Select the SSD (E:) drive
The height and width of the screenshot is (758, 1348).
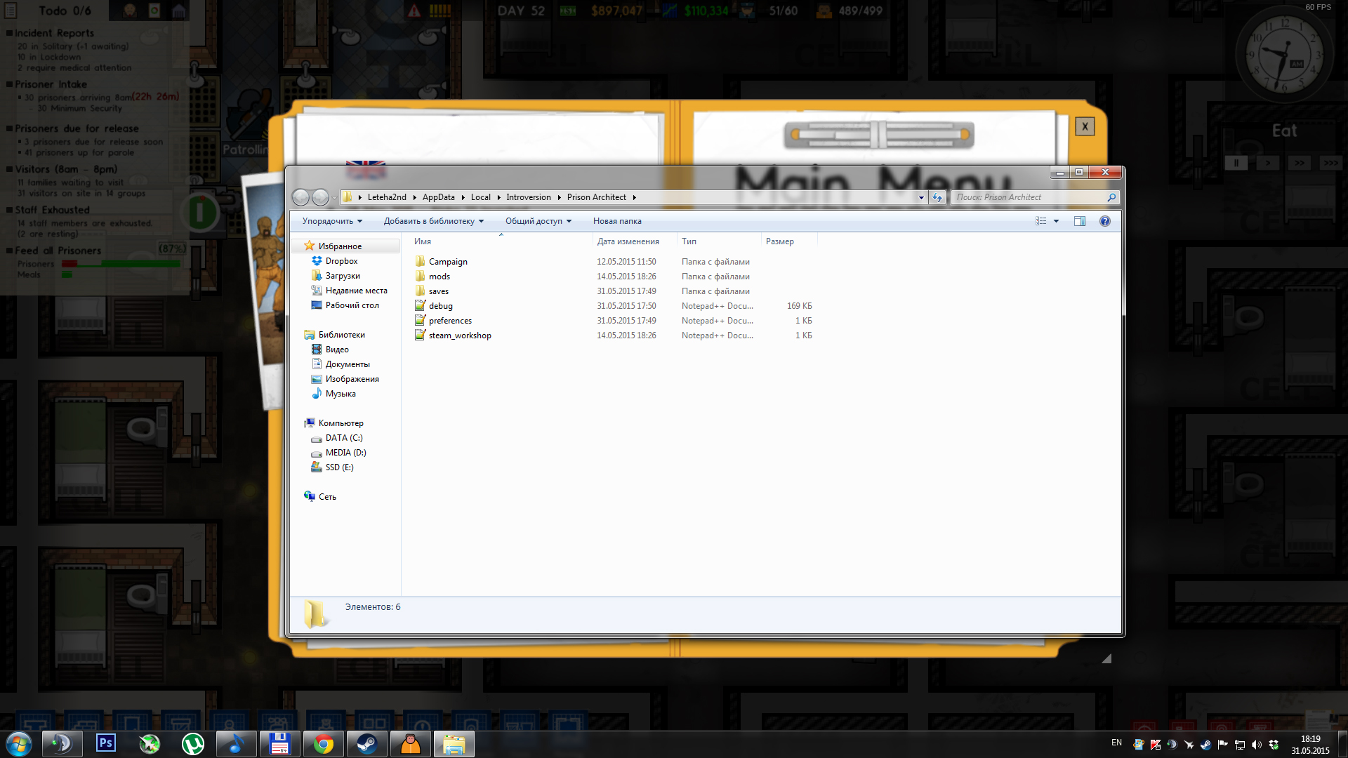coord(339,467)
